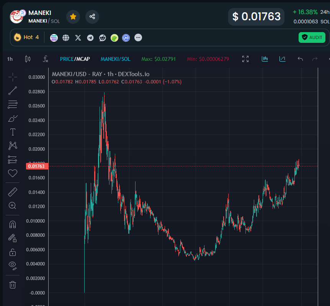Select the XABCD pattern tool

coord(13,145)
